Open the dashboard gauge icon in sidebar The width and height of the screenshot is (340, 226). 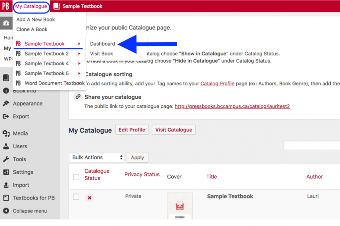[x=6, y=23]
